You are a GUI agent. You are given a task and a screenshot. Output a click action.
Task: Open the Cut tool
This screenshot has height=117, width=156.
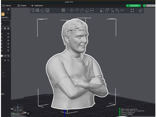[x=92, y=10]
